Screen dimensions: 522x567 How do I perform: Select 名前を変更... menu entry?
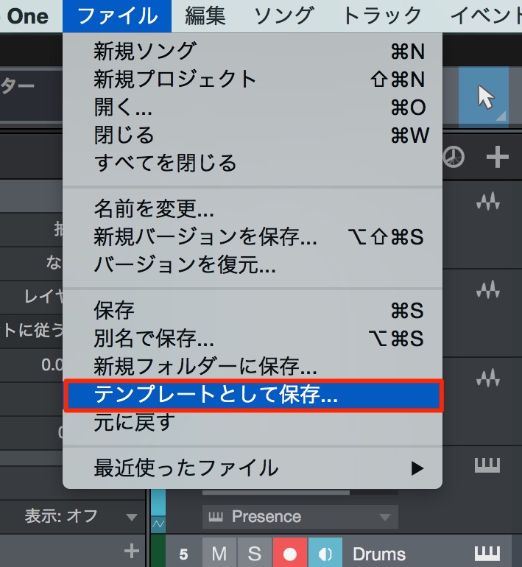[253, 208]
